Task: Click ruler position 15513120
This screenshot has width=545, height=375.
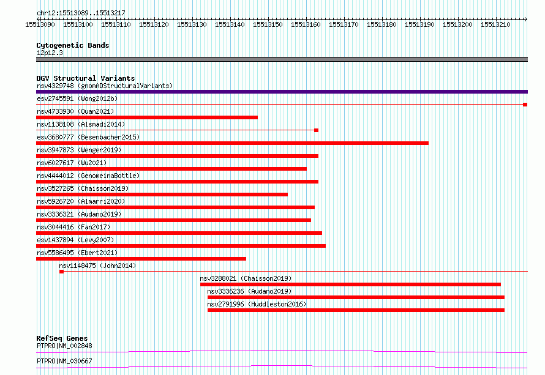Action: tap(154, 24)
